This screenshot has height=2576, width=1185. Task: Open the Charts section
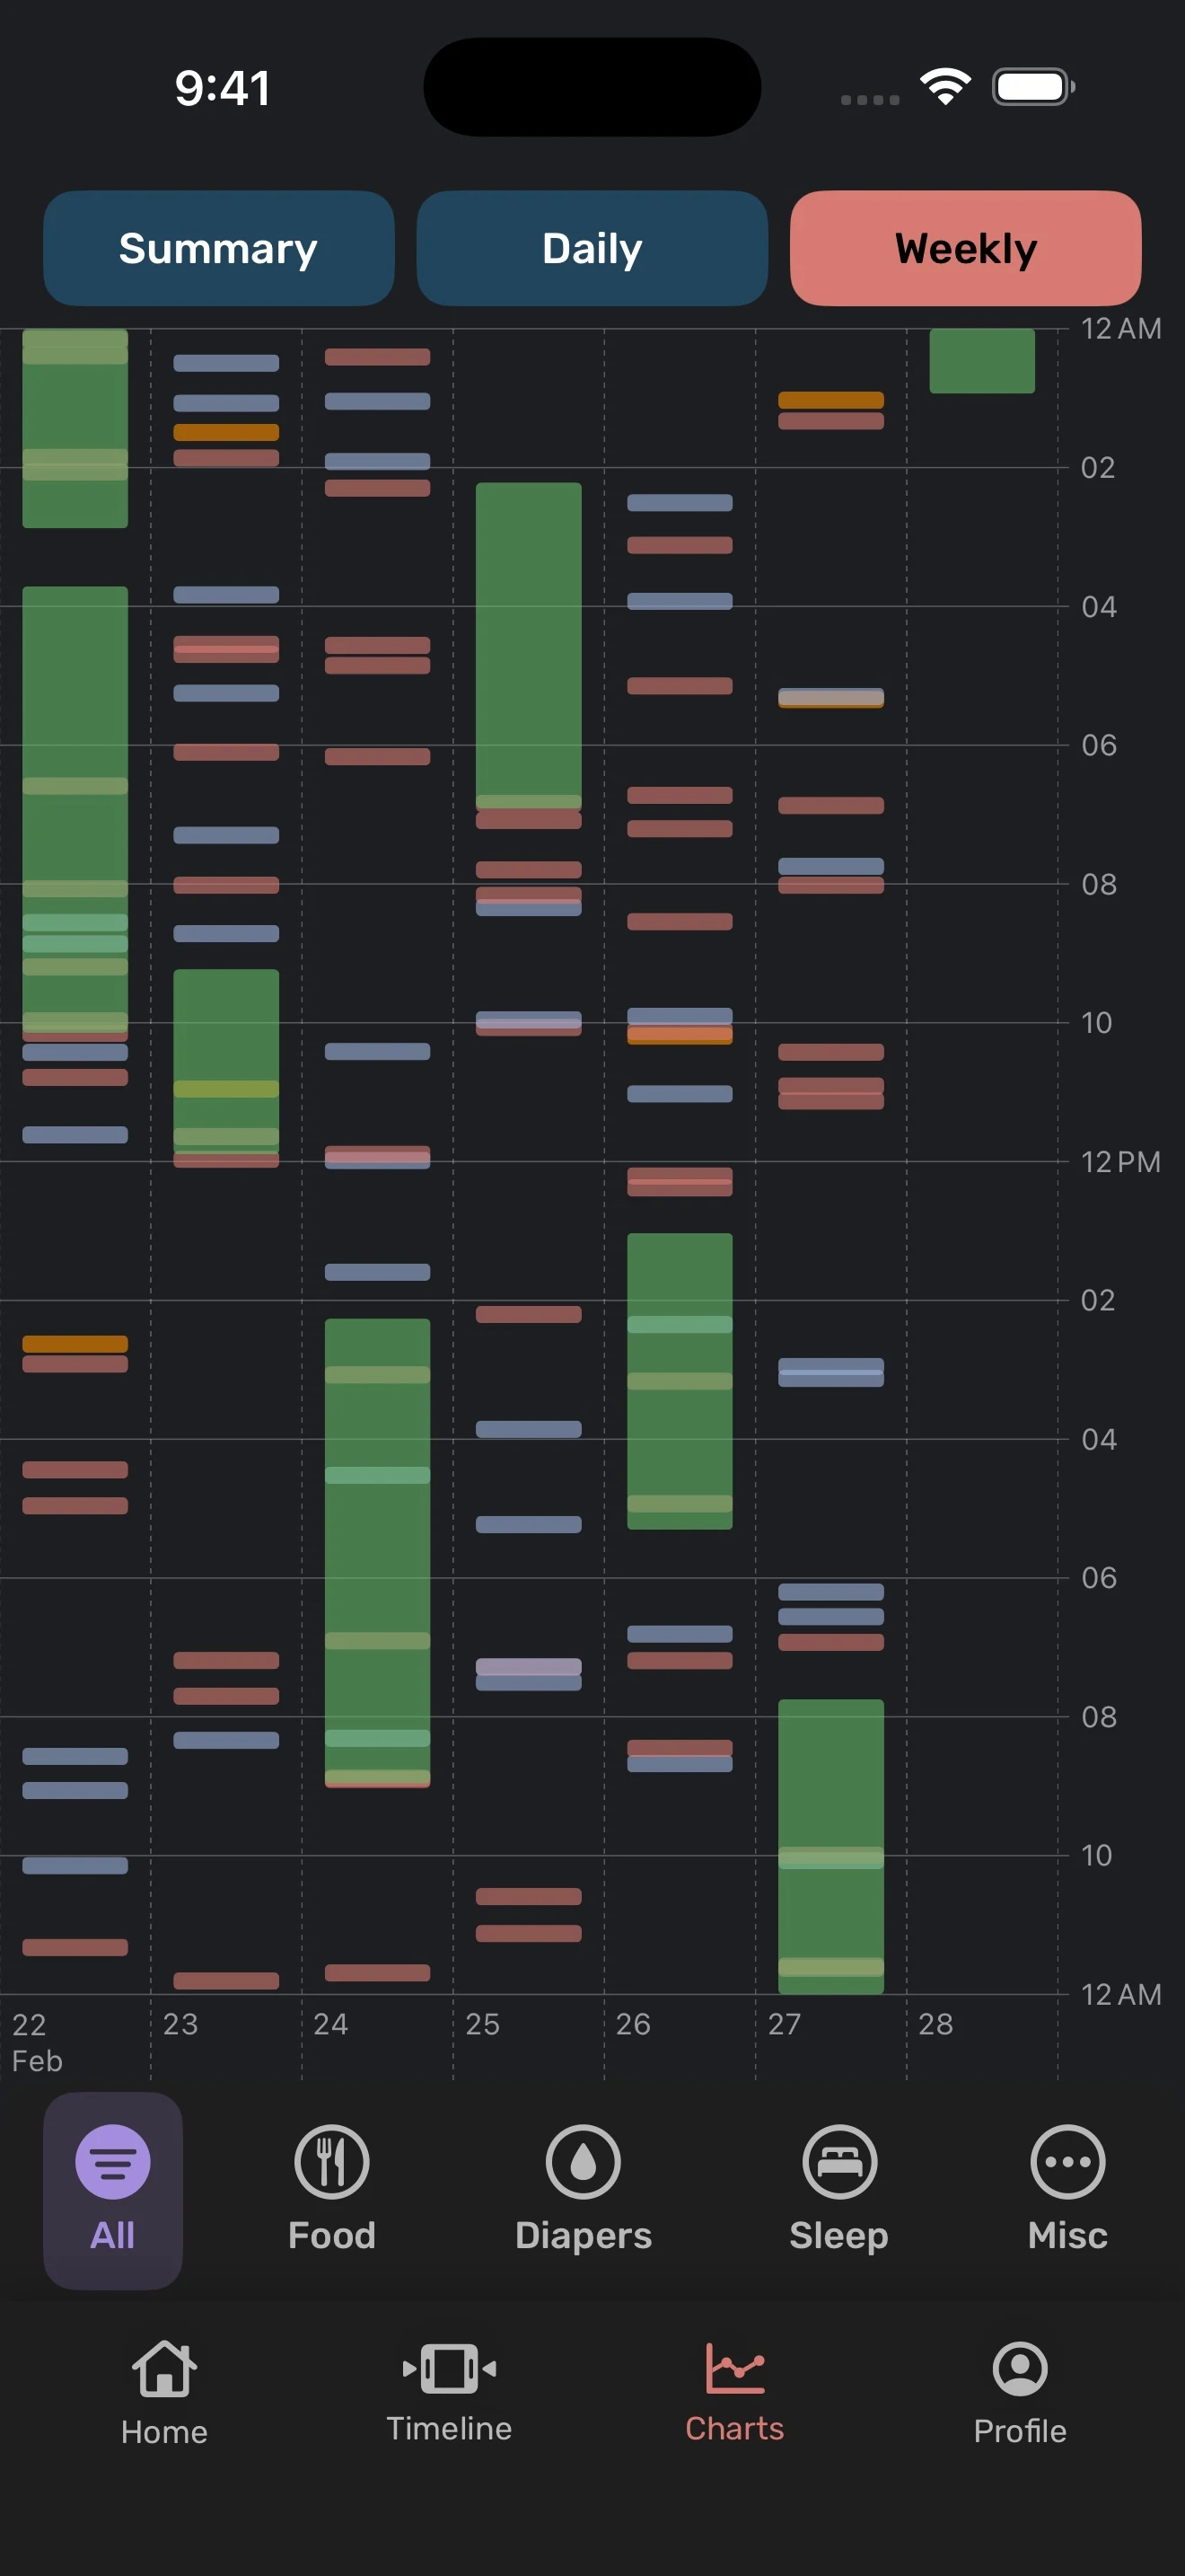[734, 2394]
